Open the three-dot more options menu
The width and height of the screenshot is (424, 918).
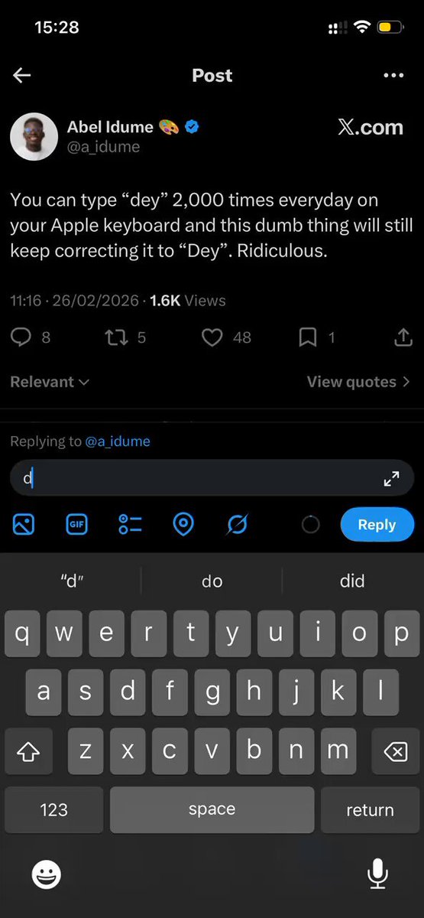pos(393,75)
